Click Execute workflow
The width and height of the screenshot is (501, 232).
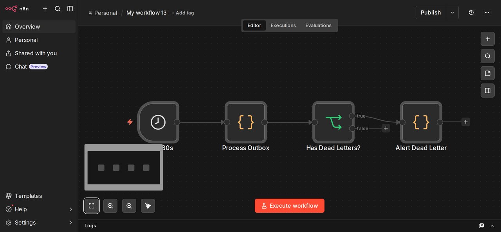(x=290, y=206)
